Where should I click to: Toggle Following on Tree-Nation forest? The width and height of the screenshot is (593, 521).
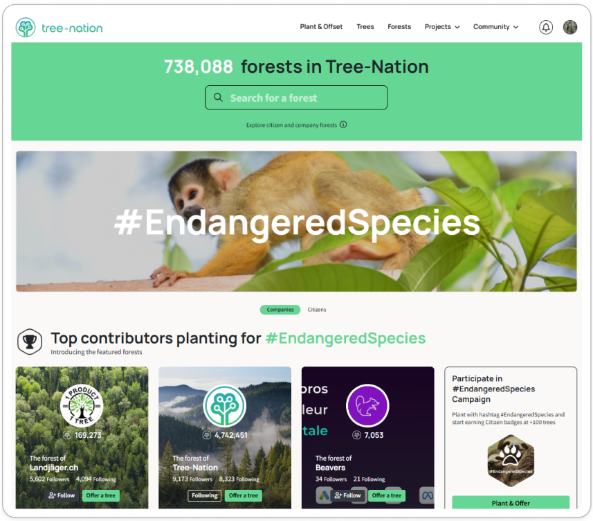204,495
